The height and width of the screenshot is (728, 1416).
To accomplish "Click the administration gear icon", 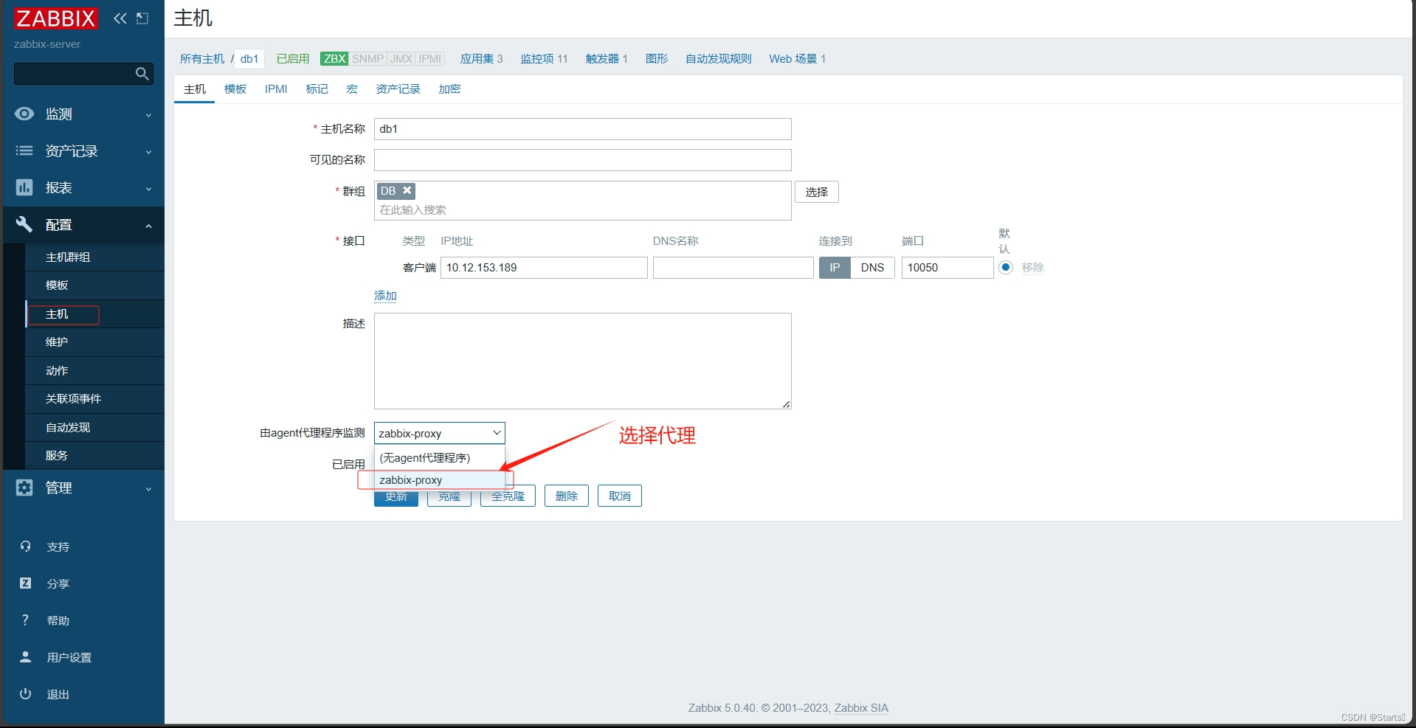I will coord(24,488).
